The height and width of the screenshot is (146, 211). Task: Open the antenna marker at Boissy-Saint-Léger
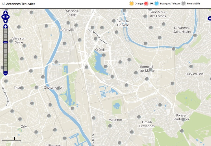(183, 119)
